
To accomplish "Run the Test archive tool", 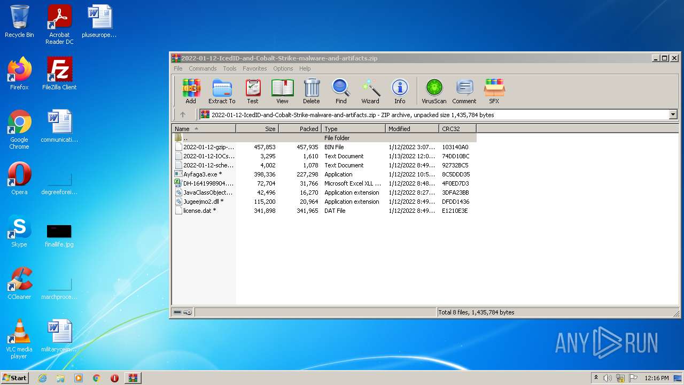I will (x=253, y=91).
